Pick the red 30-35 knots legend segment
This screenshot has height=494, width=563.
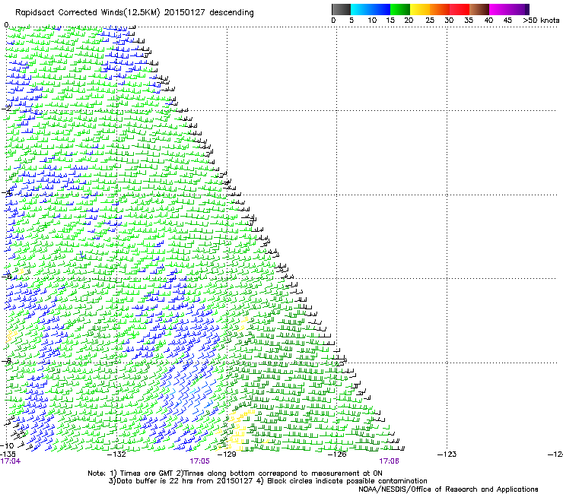(x=460, y=9)
